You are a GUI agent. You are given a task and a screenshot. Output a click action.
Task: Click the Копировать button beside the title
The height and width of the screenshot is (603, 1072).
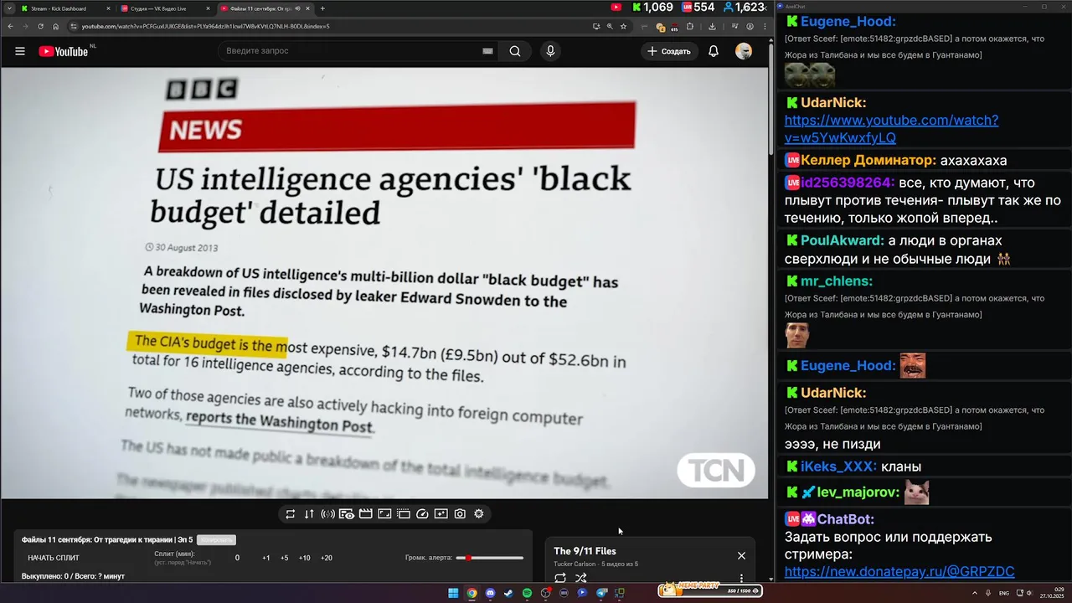click(216, 540)
